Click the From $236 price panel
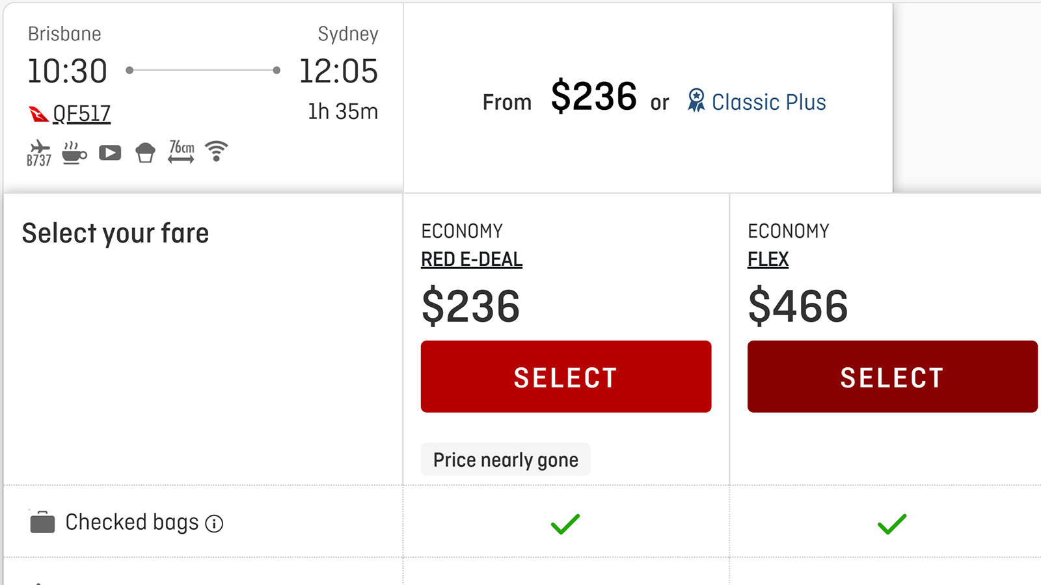Viewport: 1041px width, 585px height. [x=648, y=97]
